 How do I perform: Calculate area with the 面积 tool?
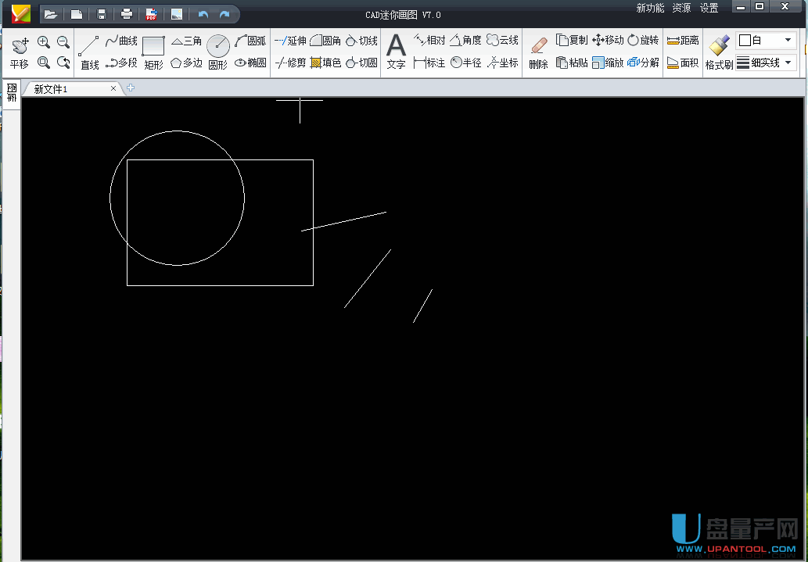coord(683,63)
